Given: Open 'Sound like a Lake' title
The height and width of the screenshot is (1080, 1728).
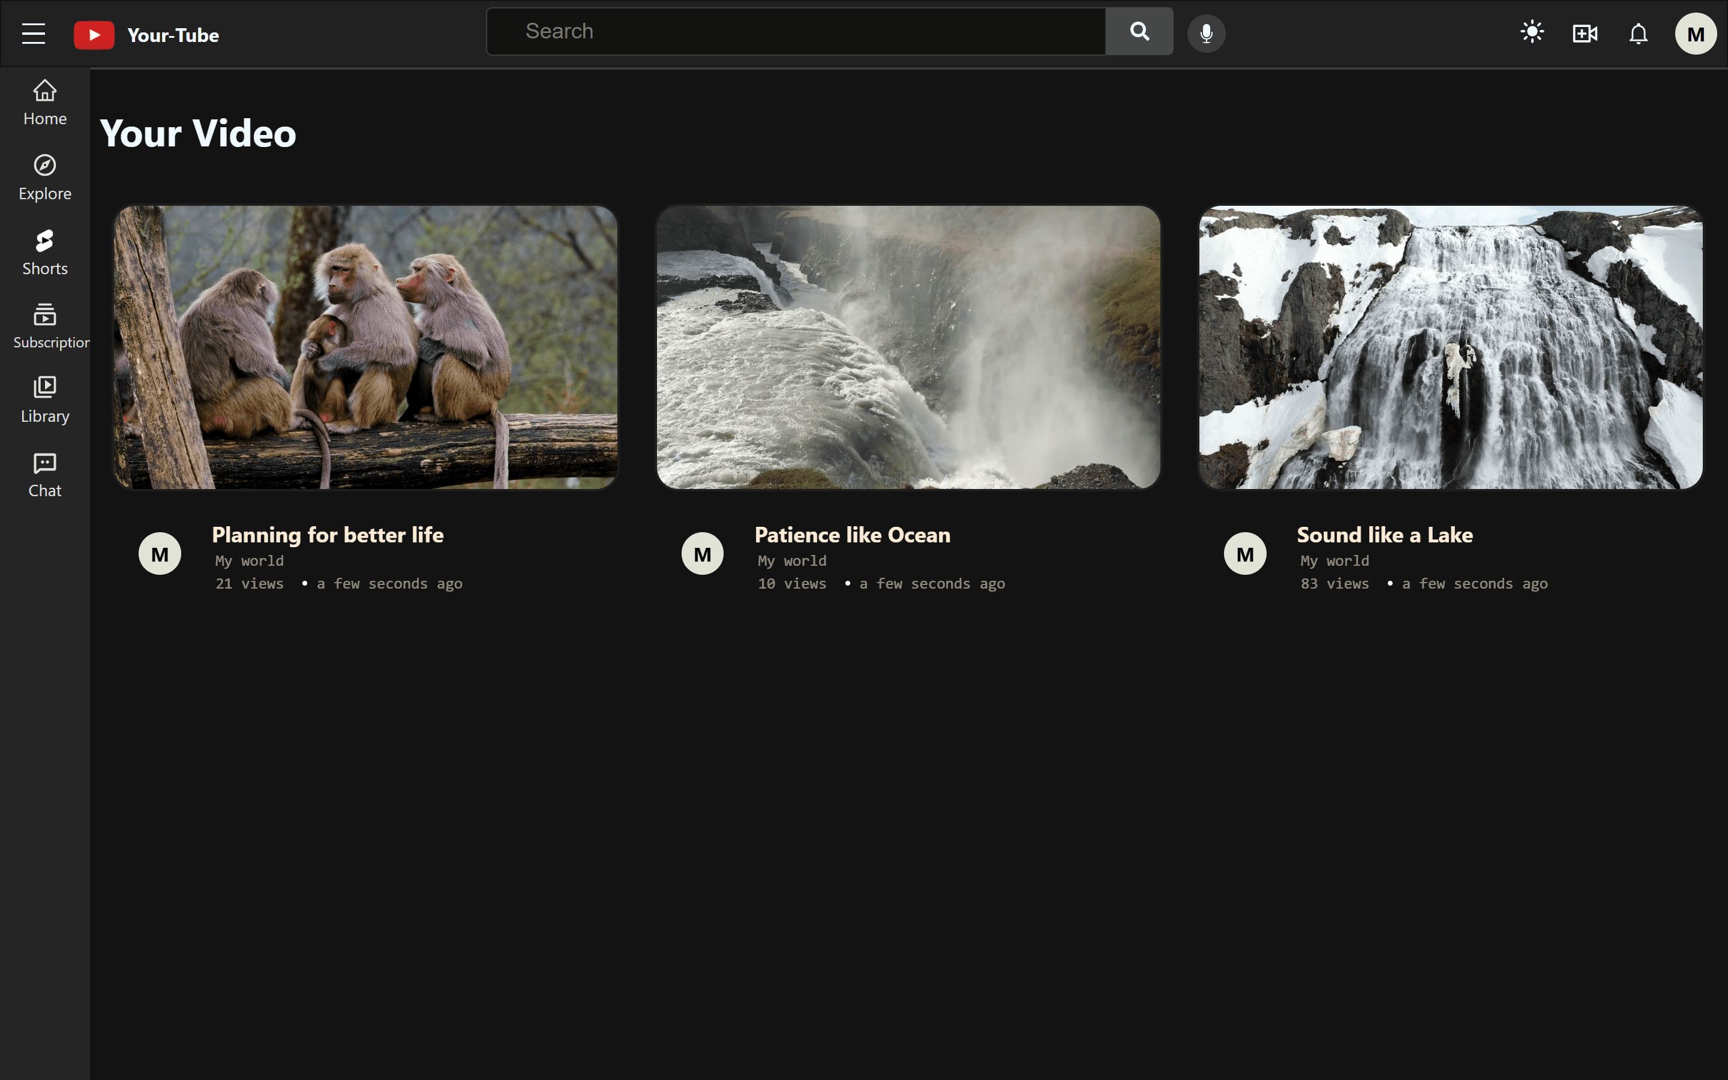Looking at the screenshot, I should tap(1385, 535).
